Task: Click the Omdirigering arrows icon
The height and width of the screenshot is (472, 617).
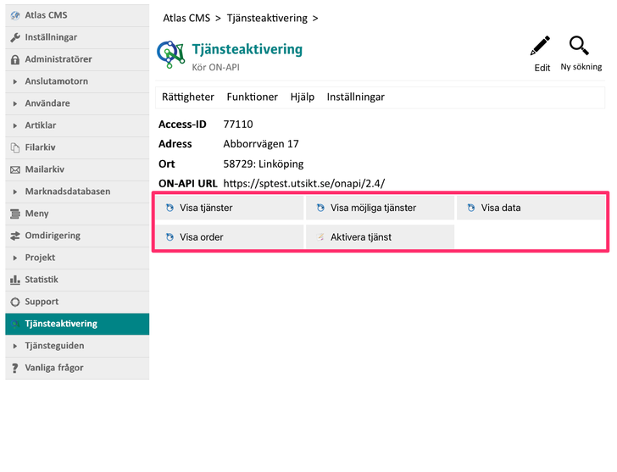Action: 15,236
